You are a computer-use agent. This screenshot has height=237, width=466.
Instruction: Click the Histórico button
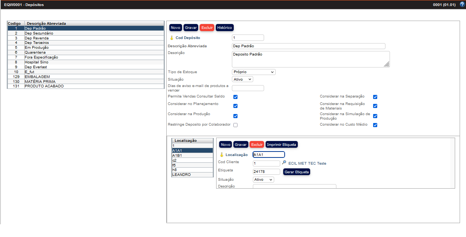(225, 28)
